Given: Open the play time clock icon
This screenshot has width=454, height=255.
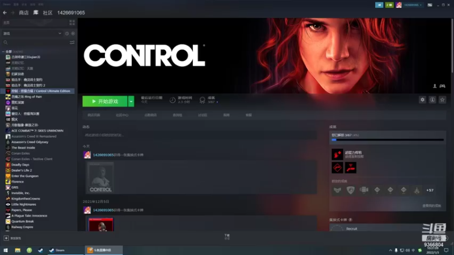Looking at the screenshot, I should coord(173,100).
